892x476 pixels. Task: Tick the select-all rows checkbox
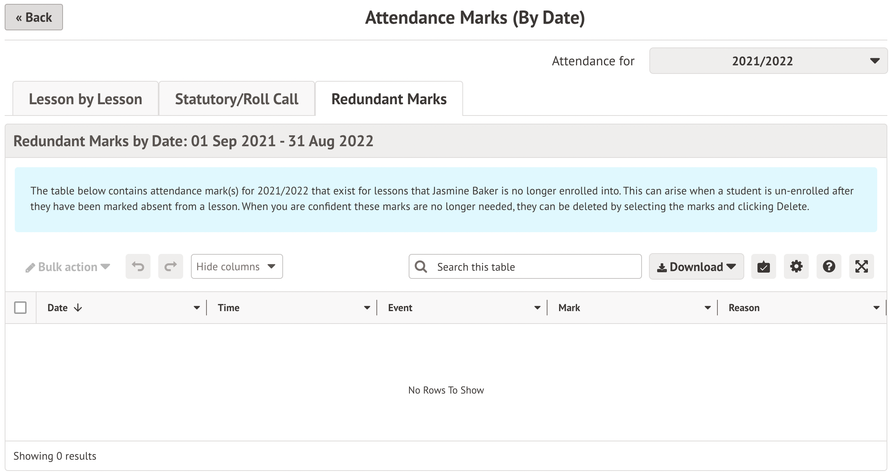20,308
